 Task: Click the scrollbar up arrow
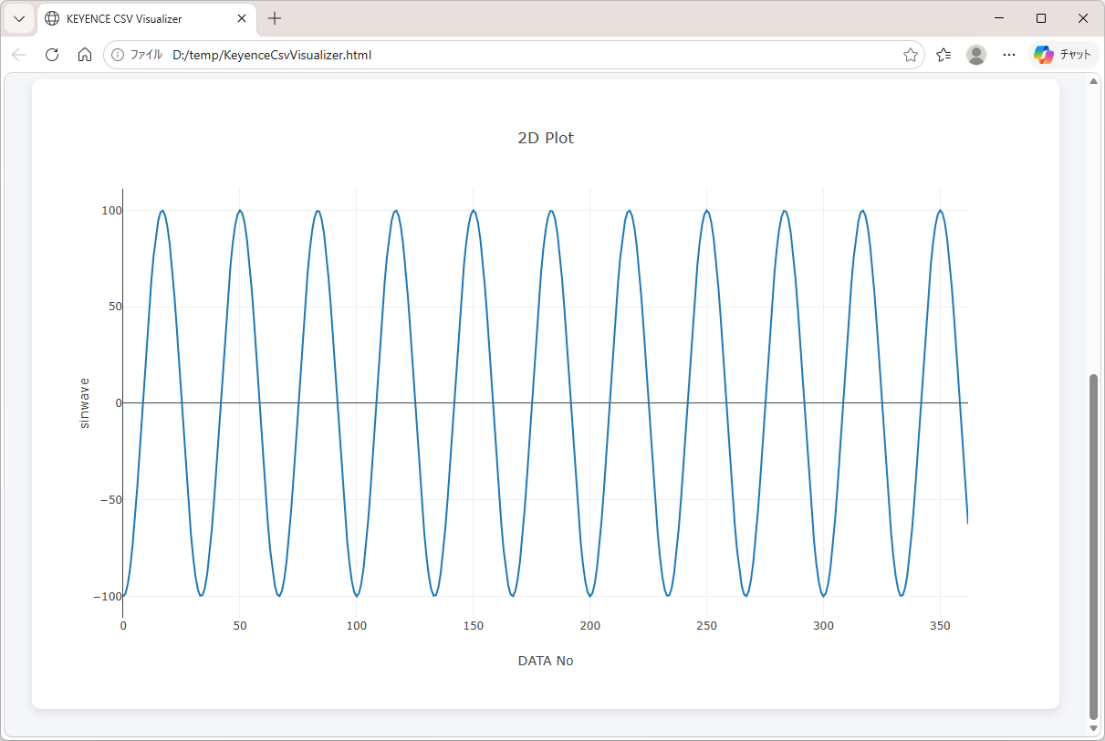coord(1094,81)
